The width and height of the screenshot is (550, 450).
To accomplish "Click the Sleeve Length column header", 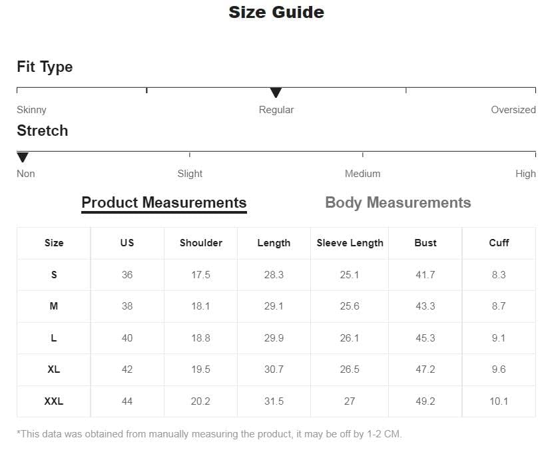I will (x=350, y=243).
